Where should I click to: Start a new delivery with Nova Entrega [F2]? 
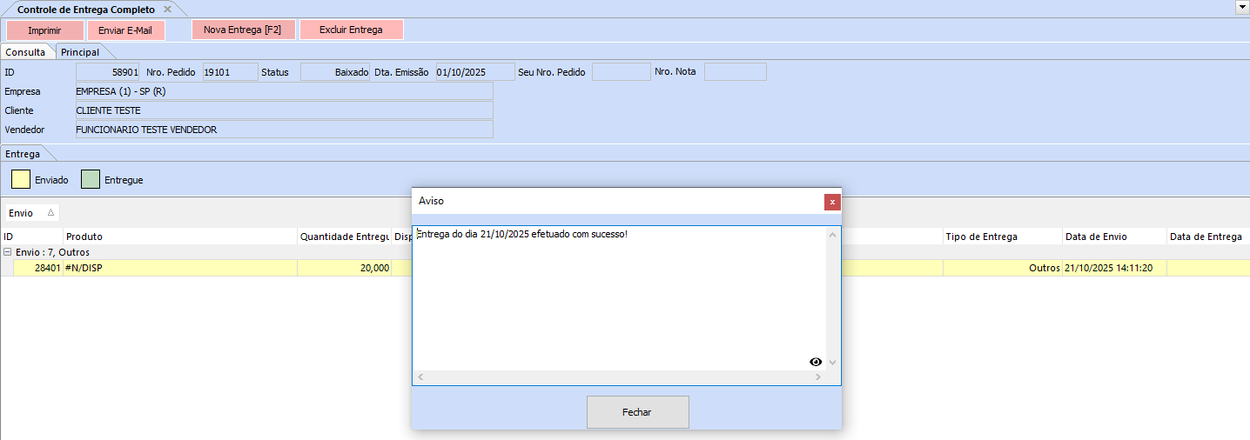tap(243, 30)
